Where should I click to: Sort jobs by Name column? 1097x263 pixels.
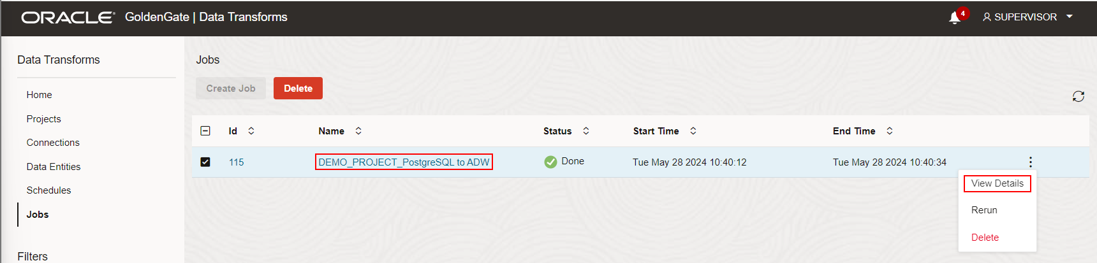coord(358,131)
